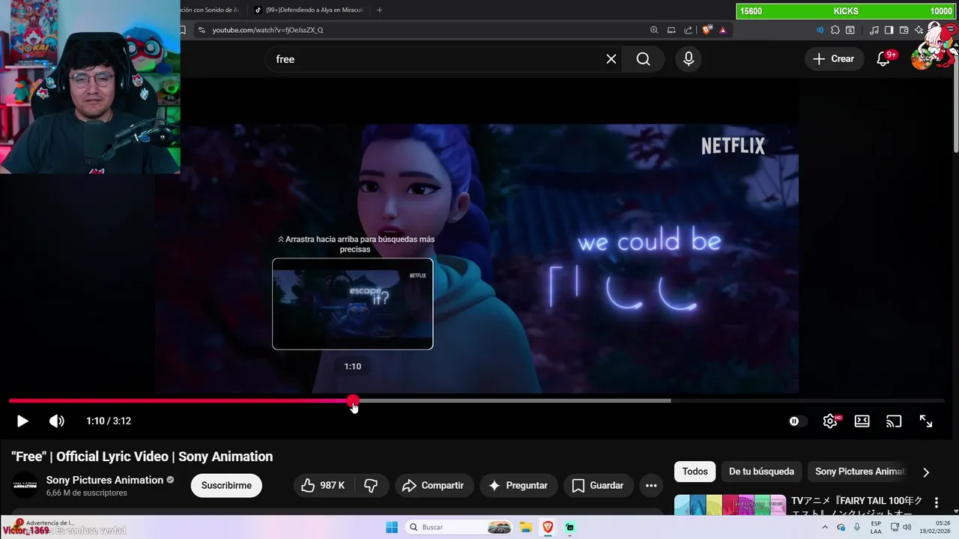Open Brave Wallet icon
Image resolution: width=959 pixels, height=539 pixels.
point(904,30)
